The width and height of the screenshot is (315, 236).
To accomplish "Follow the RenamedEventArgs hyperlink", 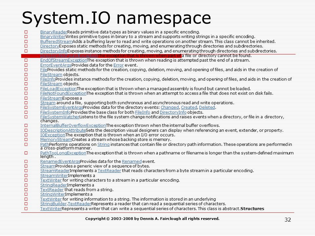I will [60, 161].
